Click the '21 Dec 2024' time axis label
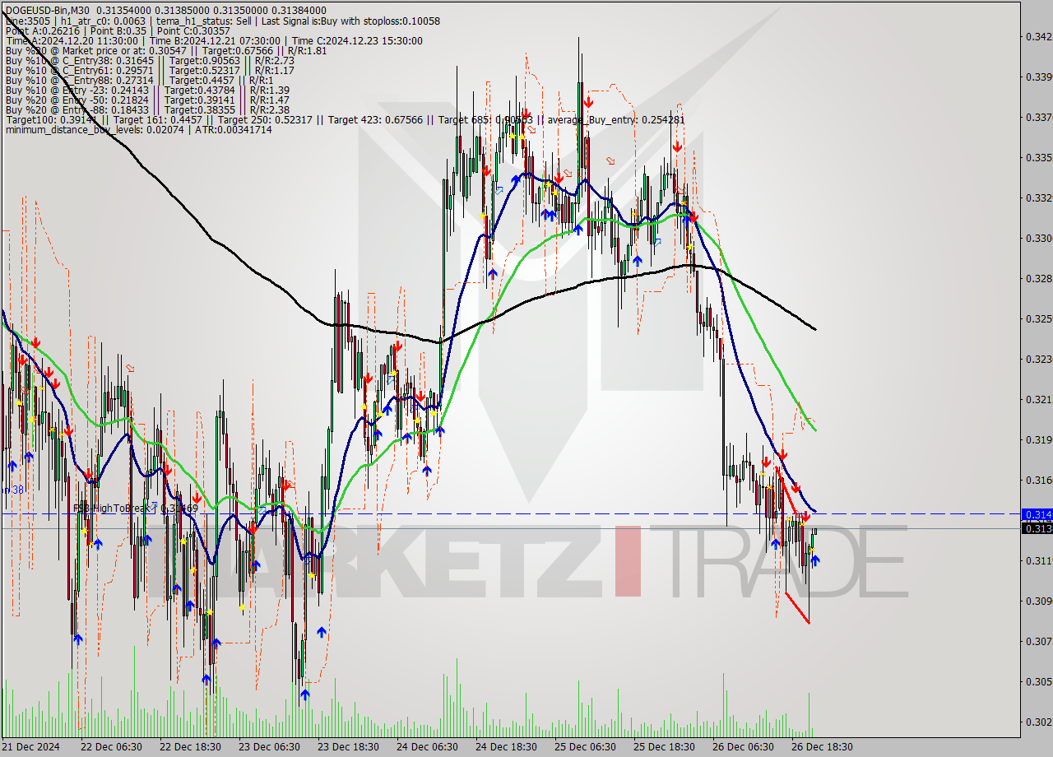The width and height of the screenshot is (1053, 757). pyautogui.click(x=31, y=747)
